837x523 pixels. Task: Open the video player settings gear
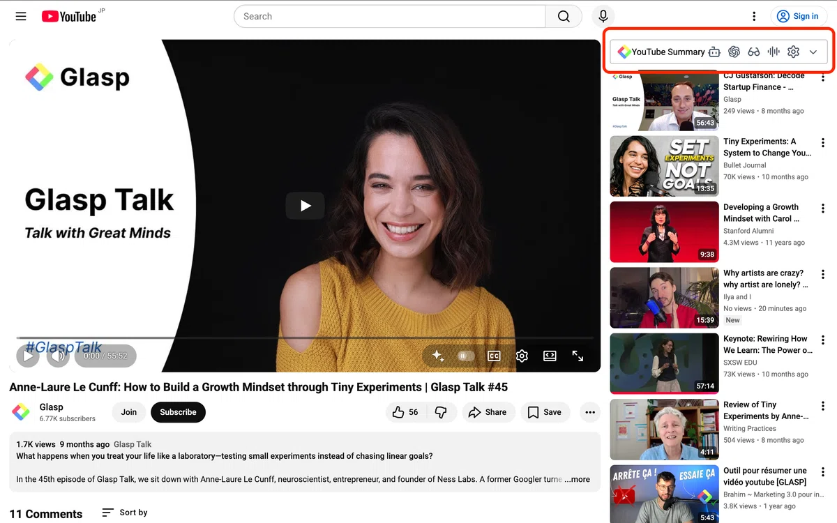pyautogui.click(x=522, y=356)
